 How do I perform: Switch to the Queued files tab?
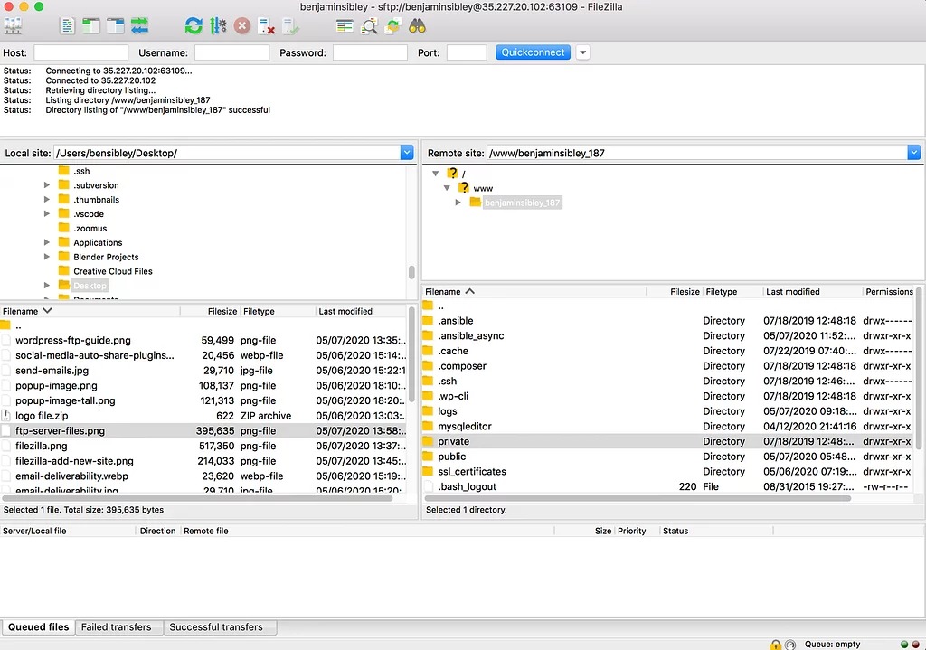(x=38, y=627)
